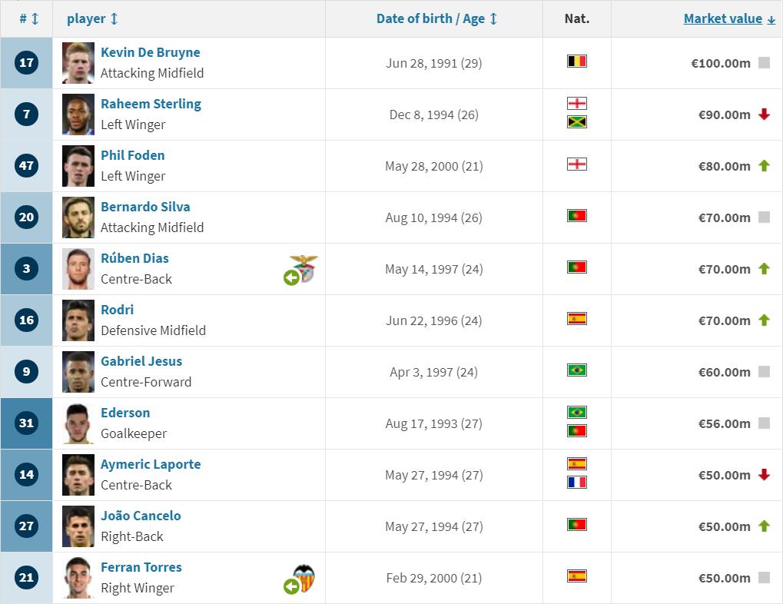Sort by Market value header
This screenshot has height=604, width=783.
point(729,19)
